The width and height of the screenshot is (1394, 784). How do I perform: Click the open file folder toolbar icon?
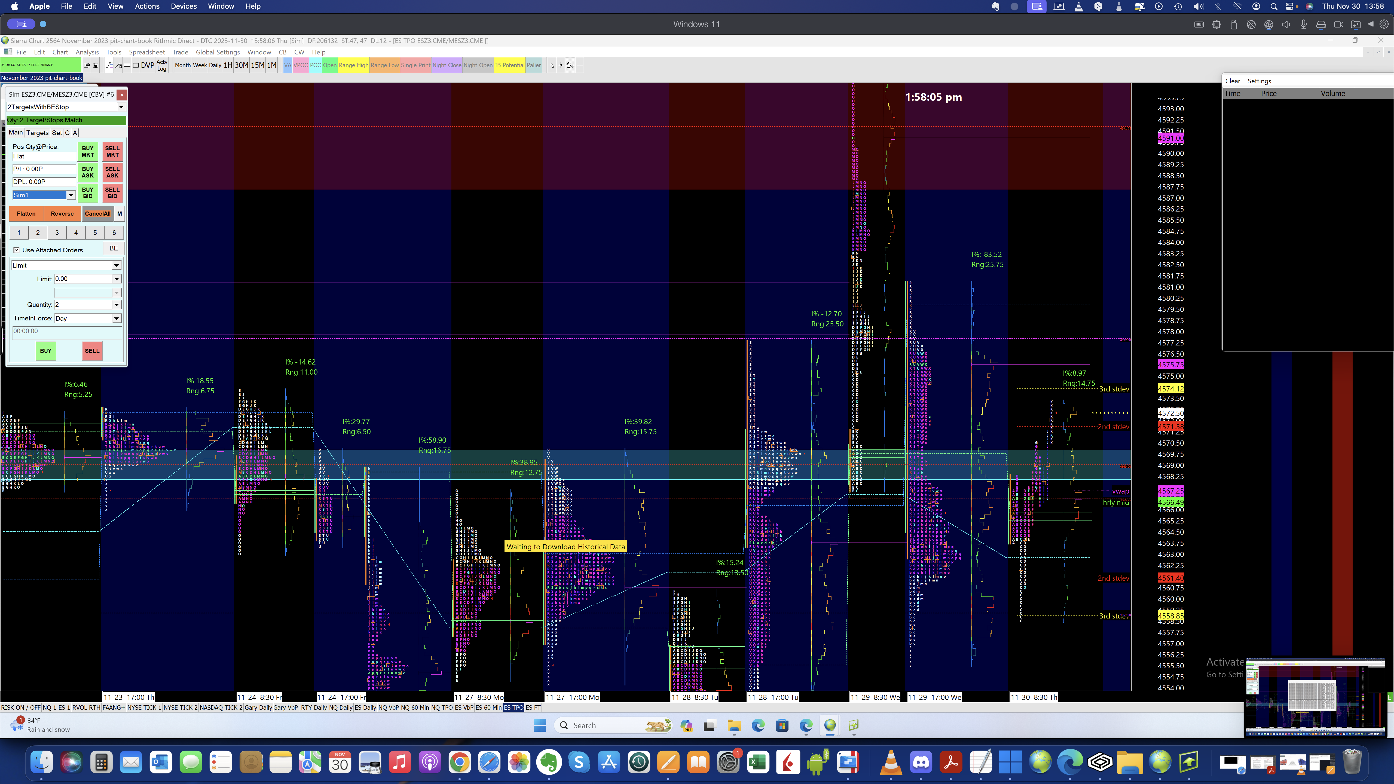(87, 65)
